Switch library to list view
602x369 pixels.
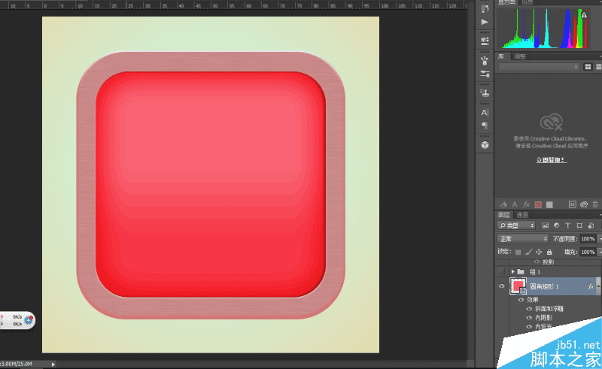(x=598, y=67)
